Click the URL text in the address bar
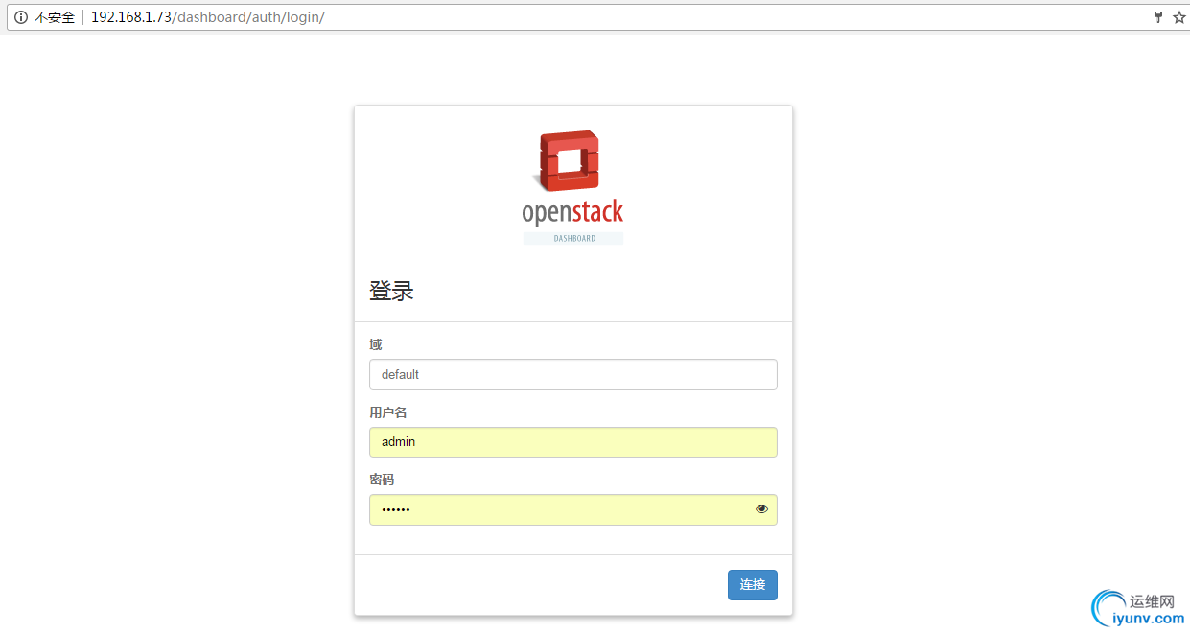The width and height of the screenshot is (1190, 634). click(208, 17)
